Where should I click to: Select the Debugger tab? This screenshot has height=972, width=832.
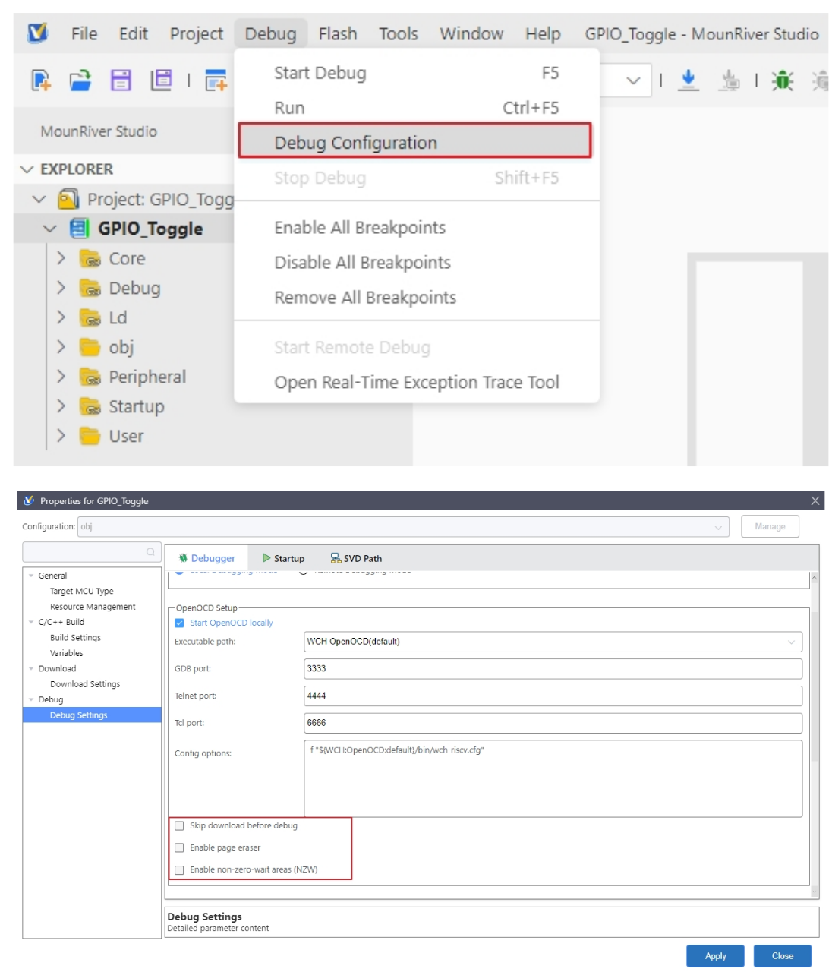pos(206,558)
